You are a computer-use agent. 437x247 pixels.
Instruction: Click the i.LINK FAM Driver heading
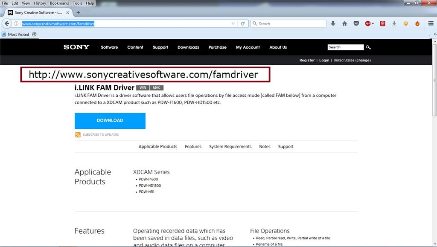coord(104,88)
